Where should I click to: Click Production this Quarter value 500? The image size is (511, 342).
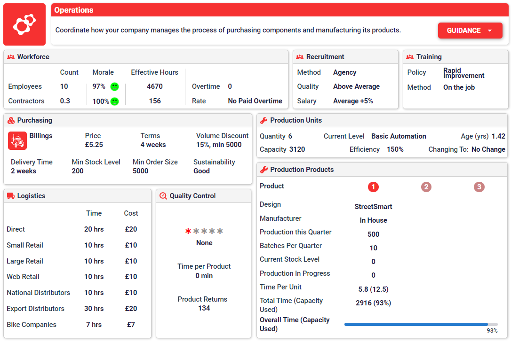373,234
